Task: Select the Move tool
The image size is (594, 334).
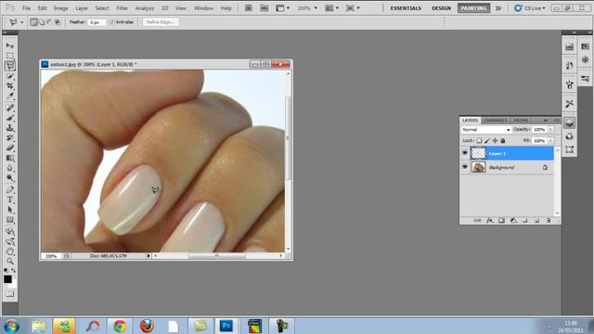Action: [x=10, y=45]
